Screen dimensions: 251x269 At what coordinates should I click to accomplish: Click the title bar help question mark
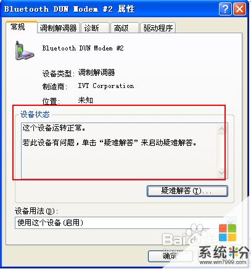[225, 9]
